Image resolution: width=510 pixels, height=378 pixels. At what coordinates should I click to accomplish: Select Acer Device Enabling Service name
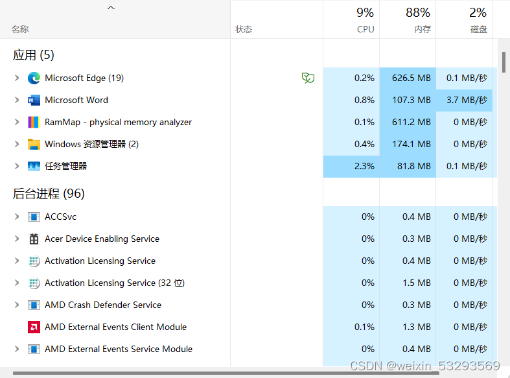[102, 239]
